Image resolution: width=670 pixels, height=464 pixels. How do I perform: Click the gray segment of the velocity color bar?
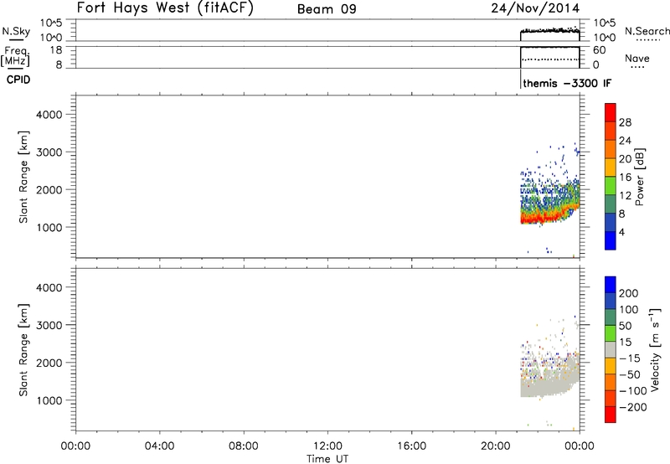point(611,349)
